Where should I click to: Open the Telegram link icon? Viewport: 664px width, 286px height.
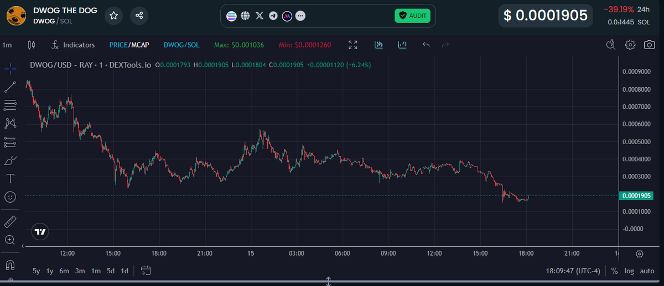point(273,16)
